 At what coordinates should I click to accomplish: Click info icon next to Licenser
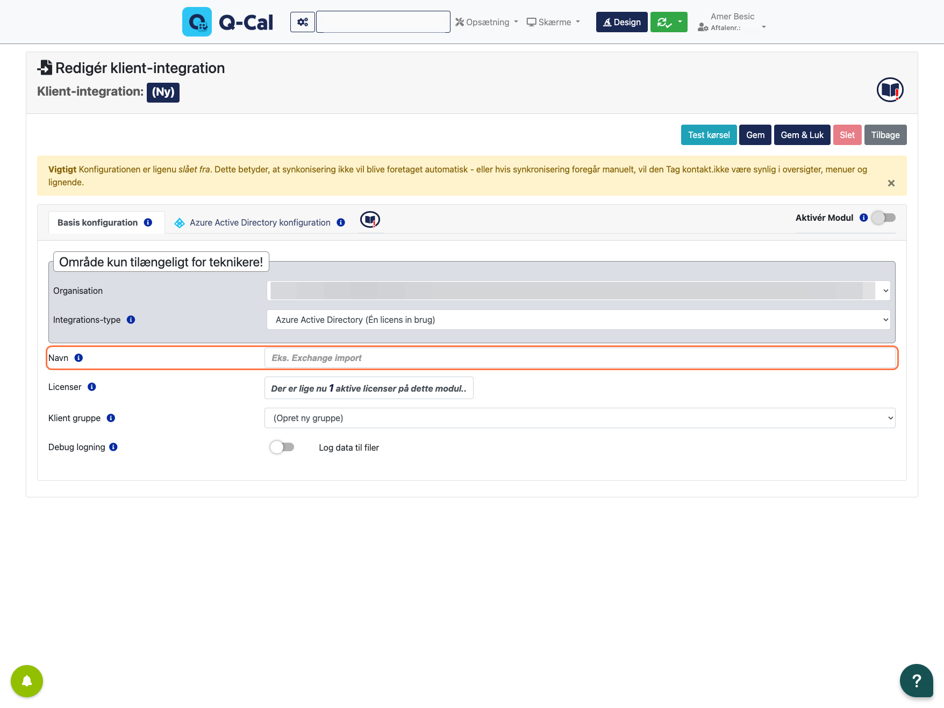pos(92,387)
